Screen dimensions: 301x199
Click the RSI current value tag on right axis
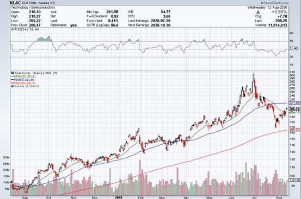point(294,49)
